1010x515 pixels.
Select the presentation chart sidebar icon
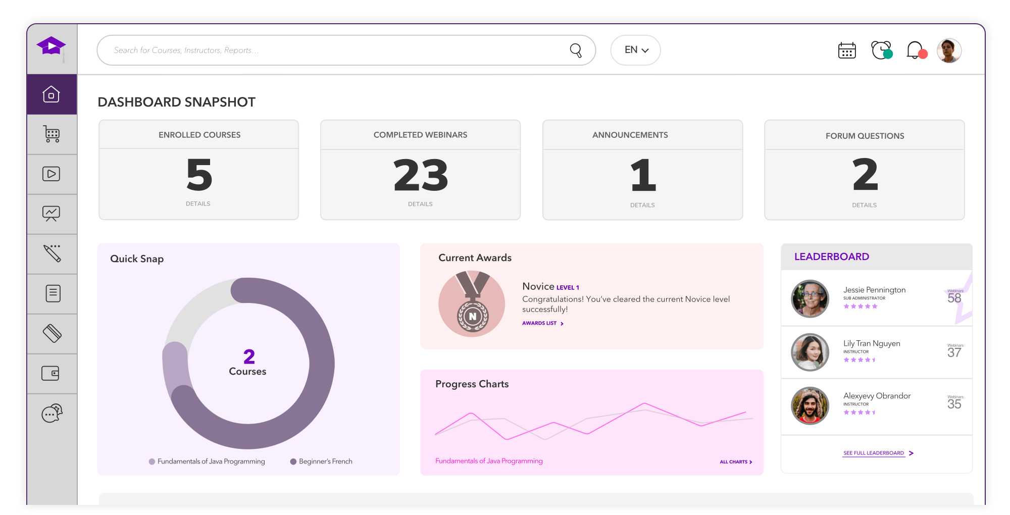52,214
